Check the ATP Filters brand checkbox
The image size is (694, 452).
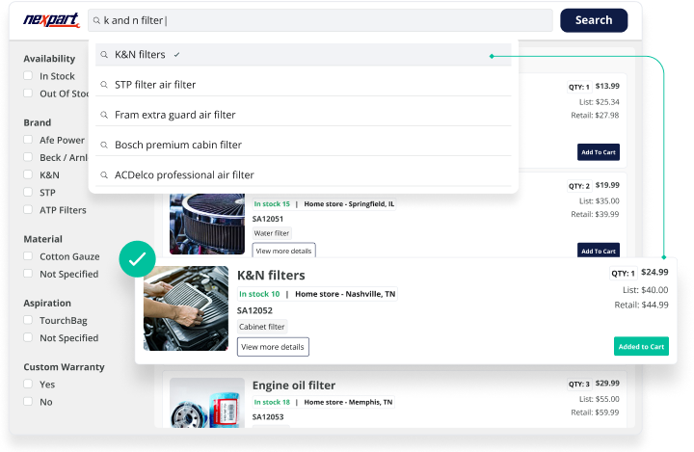[x=28, y=209]
